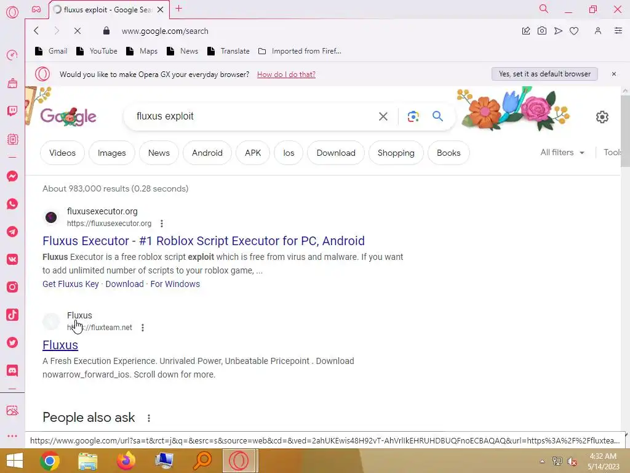Open the send-arrow player icon in address bar
This screenshot has width=630, height=473.
click(558, 31)
